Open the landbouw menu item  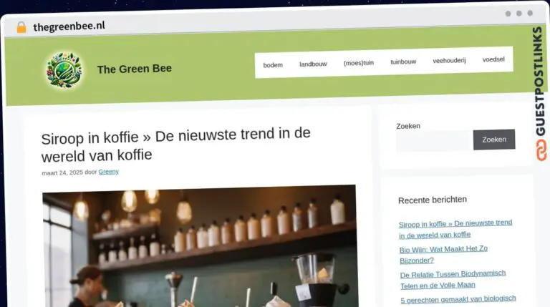313,64
